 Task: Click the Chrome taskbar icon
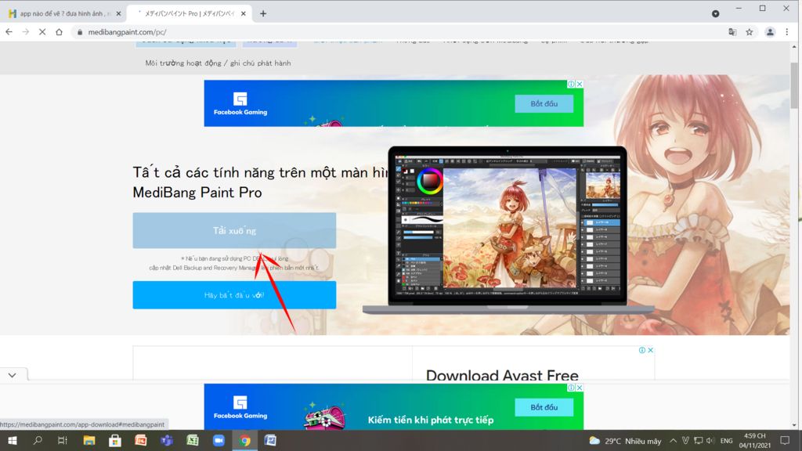click(244, 440)
